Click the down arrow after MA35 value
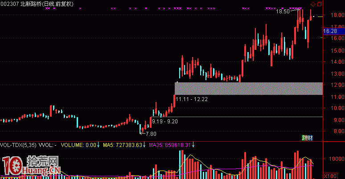This screenshot has height=179, width=345. (193, 145)
